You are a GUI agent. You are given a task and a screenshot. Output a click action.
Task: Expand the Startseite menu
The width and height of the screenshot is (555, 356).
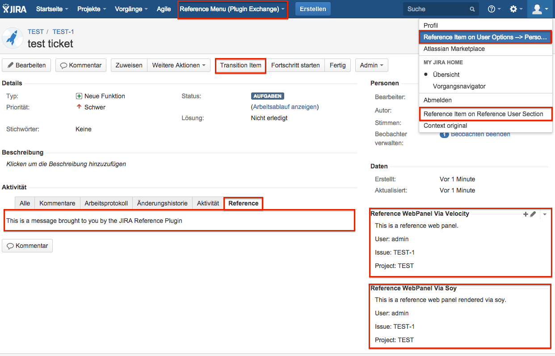tap(52, 9)
